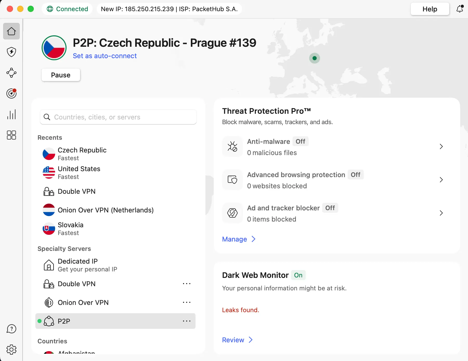Expand Anti-malware details with the chevron
This screenshot has height=361, width=468.
(x=441, y=146)
